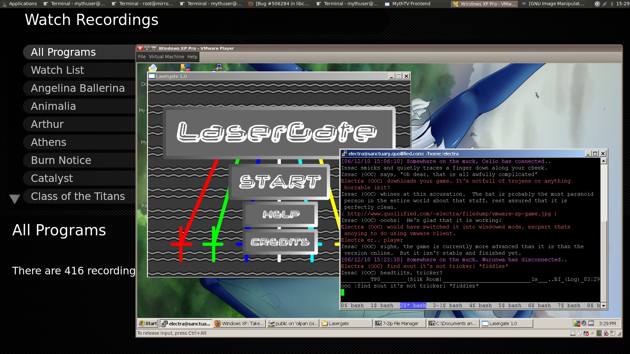Image resolution: width=630 pixels, height=354 pixels.
Task: Click the CD-ROM device icon in VMware status bar
Action: (x=579, y=333)
